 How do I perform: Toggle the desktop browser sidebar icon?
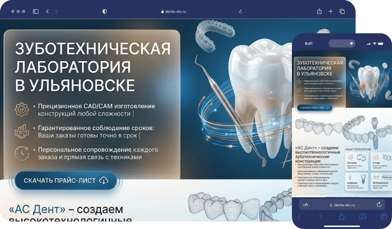coord(36,11)
